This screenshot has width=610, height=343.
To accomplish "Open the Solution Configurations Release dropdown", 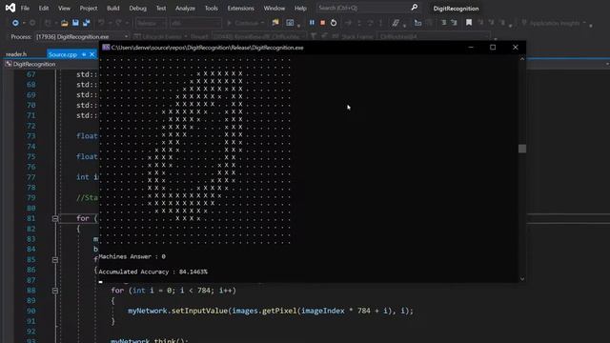I will (x=151, y=23).
